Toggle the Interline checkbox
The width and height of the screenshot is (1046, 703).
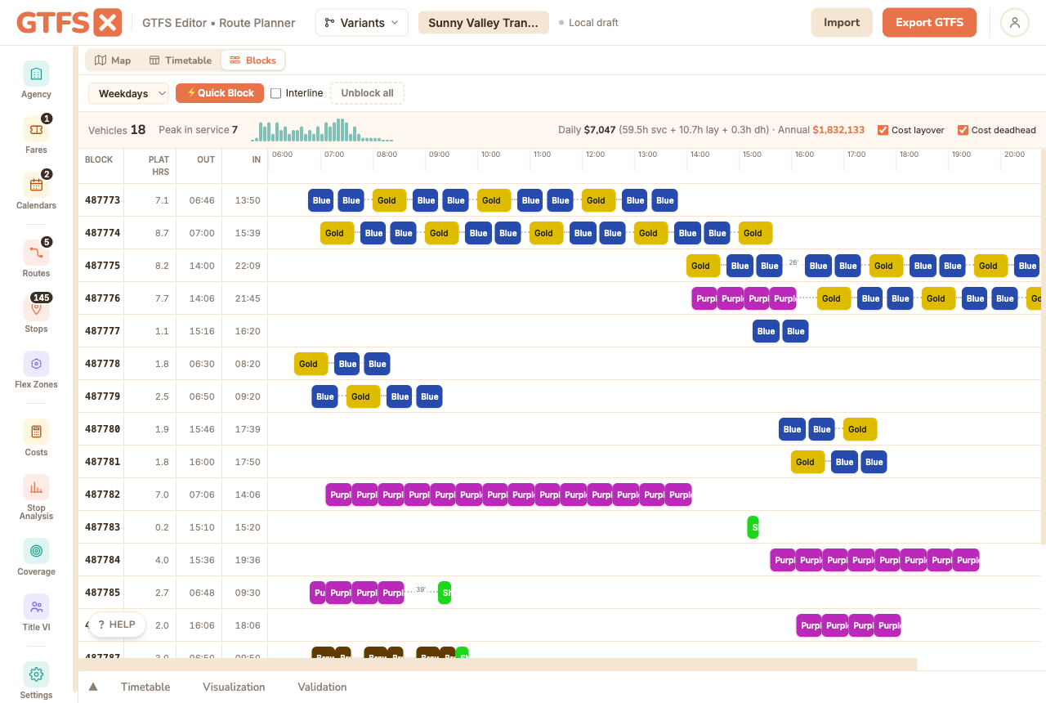[x=276, y=93]
